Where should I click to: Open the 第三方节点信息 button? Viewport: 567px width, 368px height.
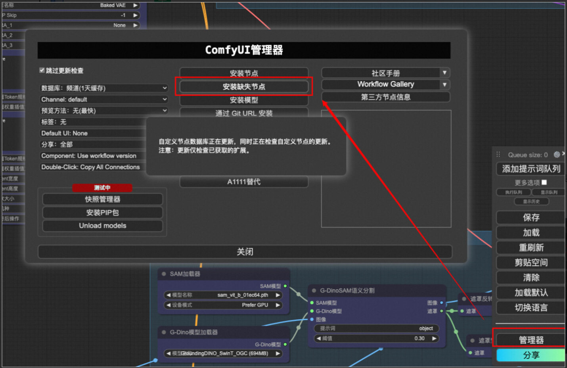tap(386, 97)
